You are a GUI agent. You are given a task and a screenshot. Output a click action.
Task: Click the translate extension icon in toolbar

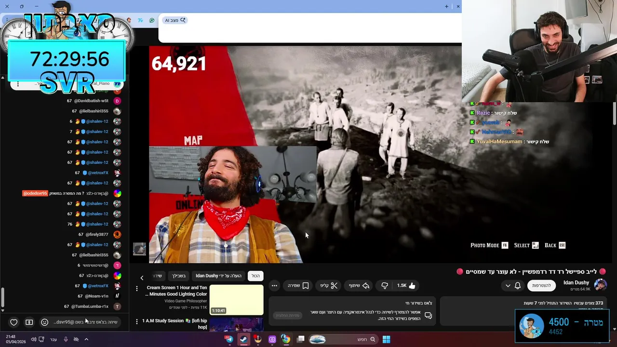pos(140,20)
